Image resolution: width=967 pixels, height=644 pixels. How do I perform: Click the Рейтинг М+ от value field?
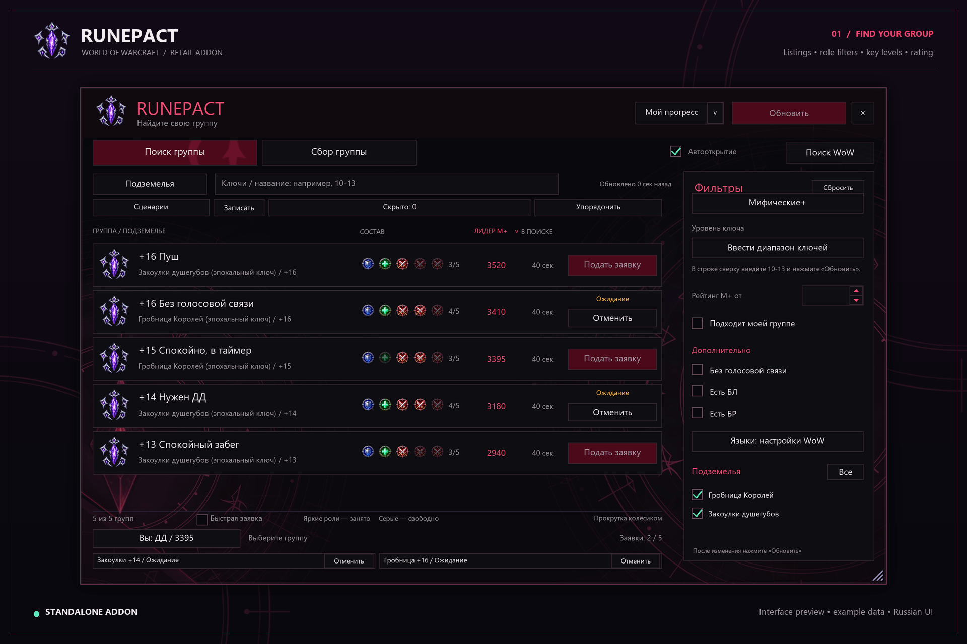[825, 296]
